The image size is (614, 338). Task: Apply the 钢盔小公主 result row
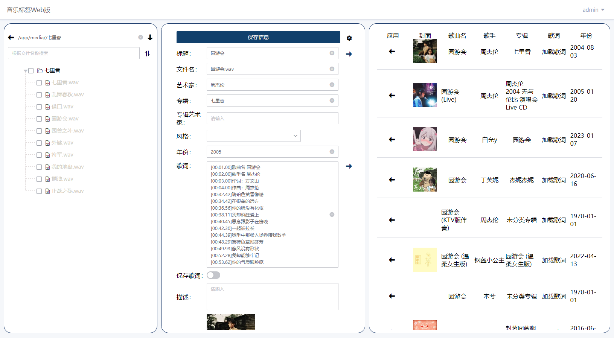[392, 260]
